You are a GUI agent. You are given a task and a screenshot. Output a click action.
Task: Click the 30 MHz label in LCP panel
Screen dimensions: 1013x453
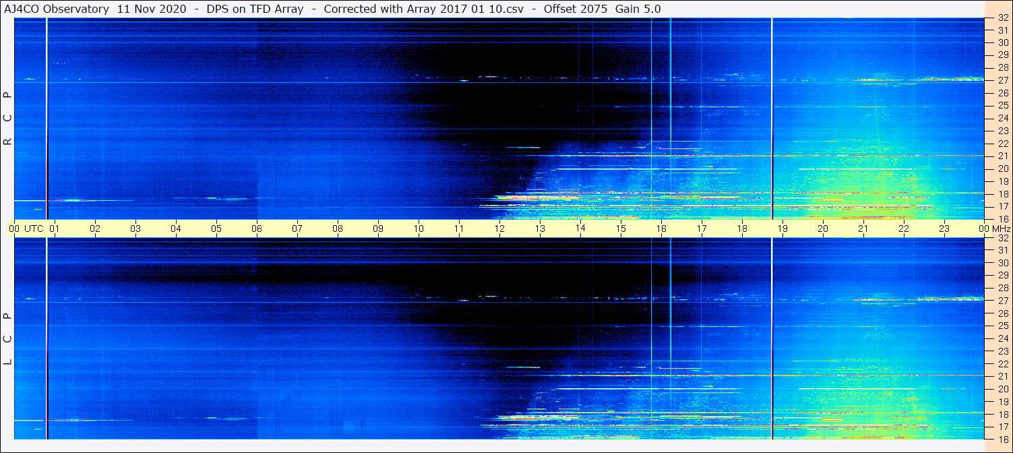[x=1002, y=263]
